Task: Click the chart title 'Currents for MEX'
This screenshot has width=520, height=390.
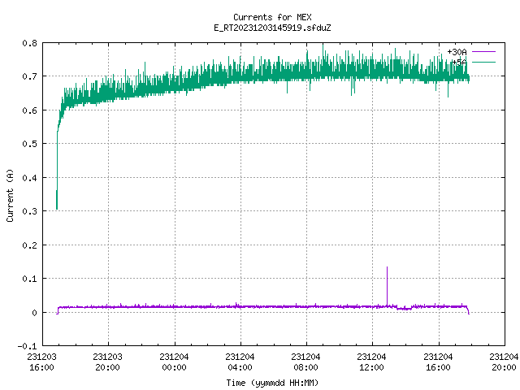Action: (272, 17)
